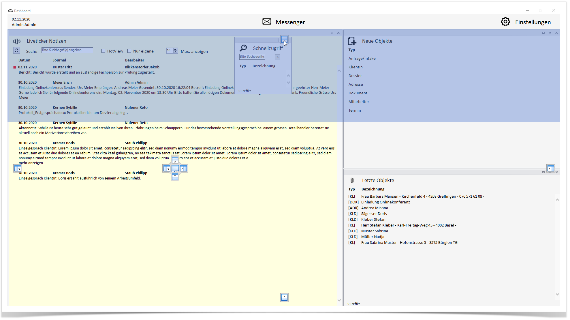Create new KlientIn object
The height and width of the screenshot is (320, 570).
(355, 67)
